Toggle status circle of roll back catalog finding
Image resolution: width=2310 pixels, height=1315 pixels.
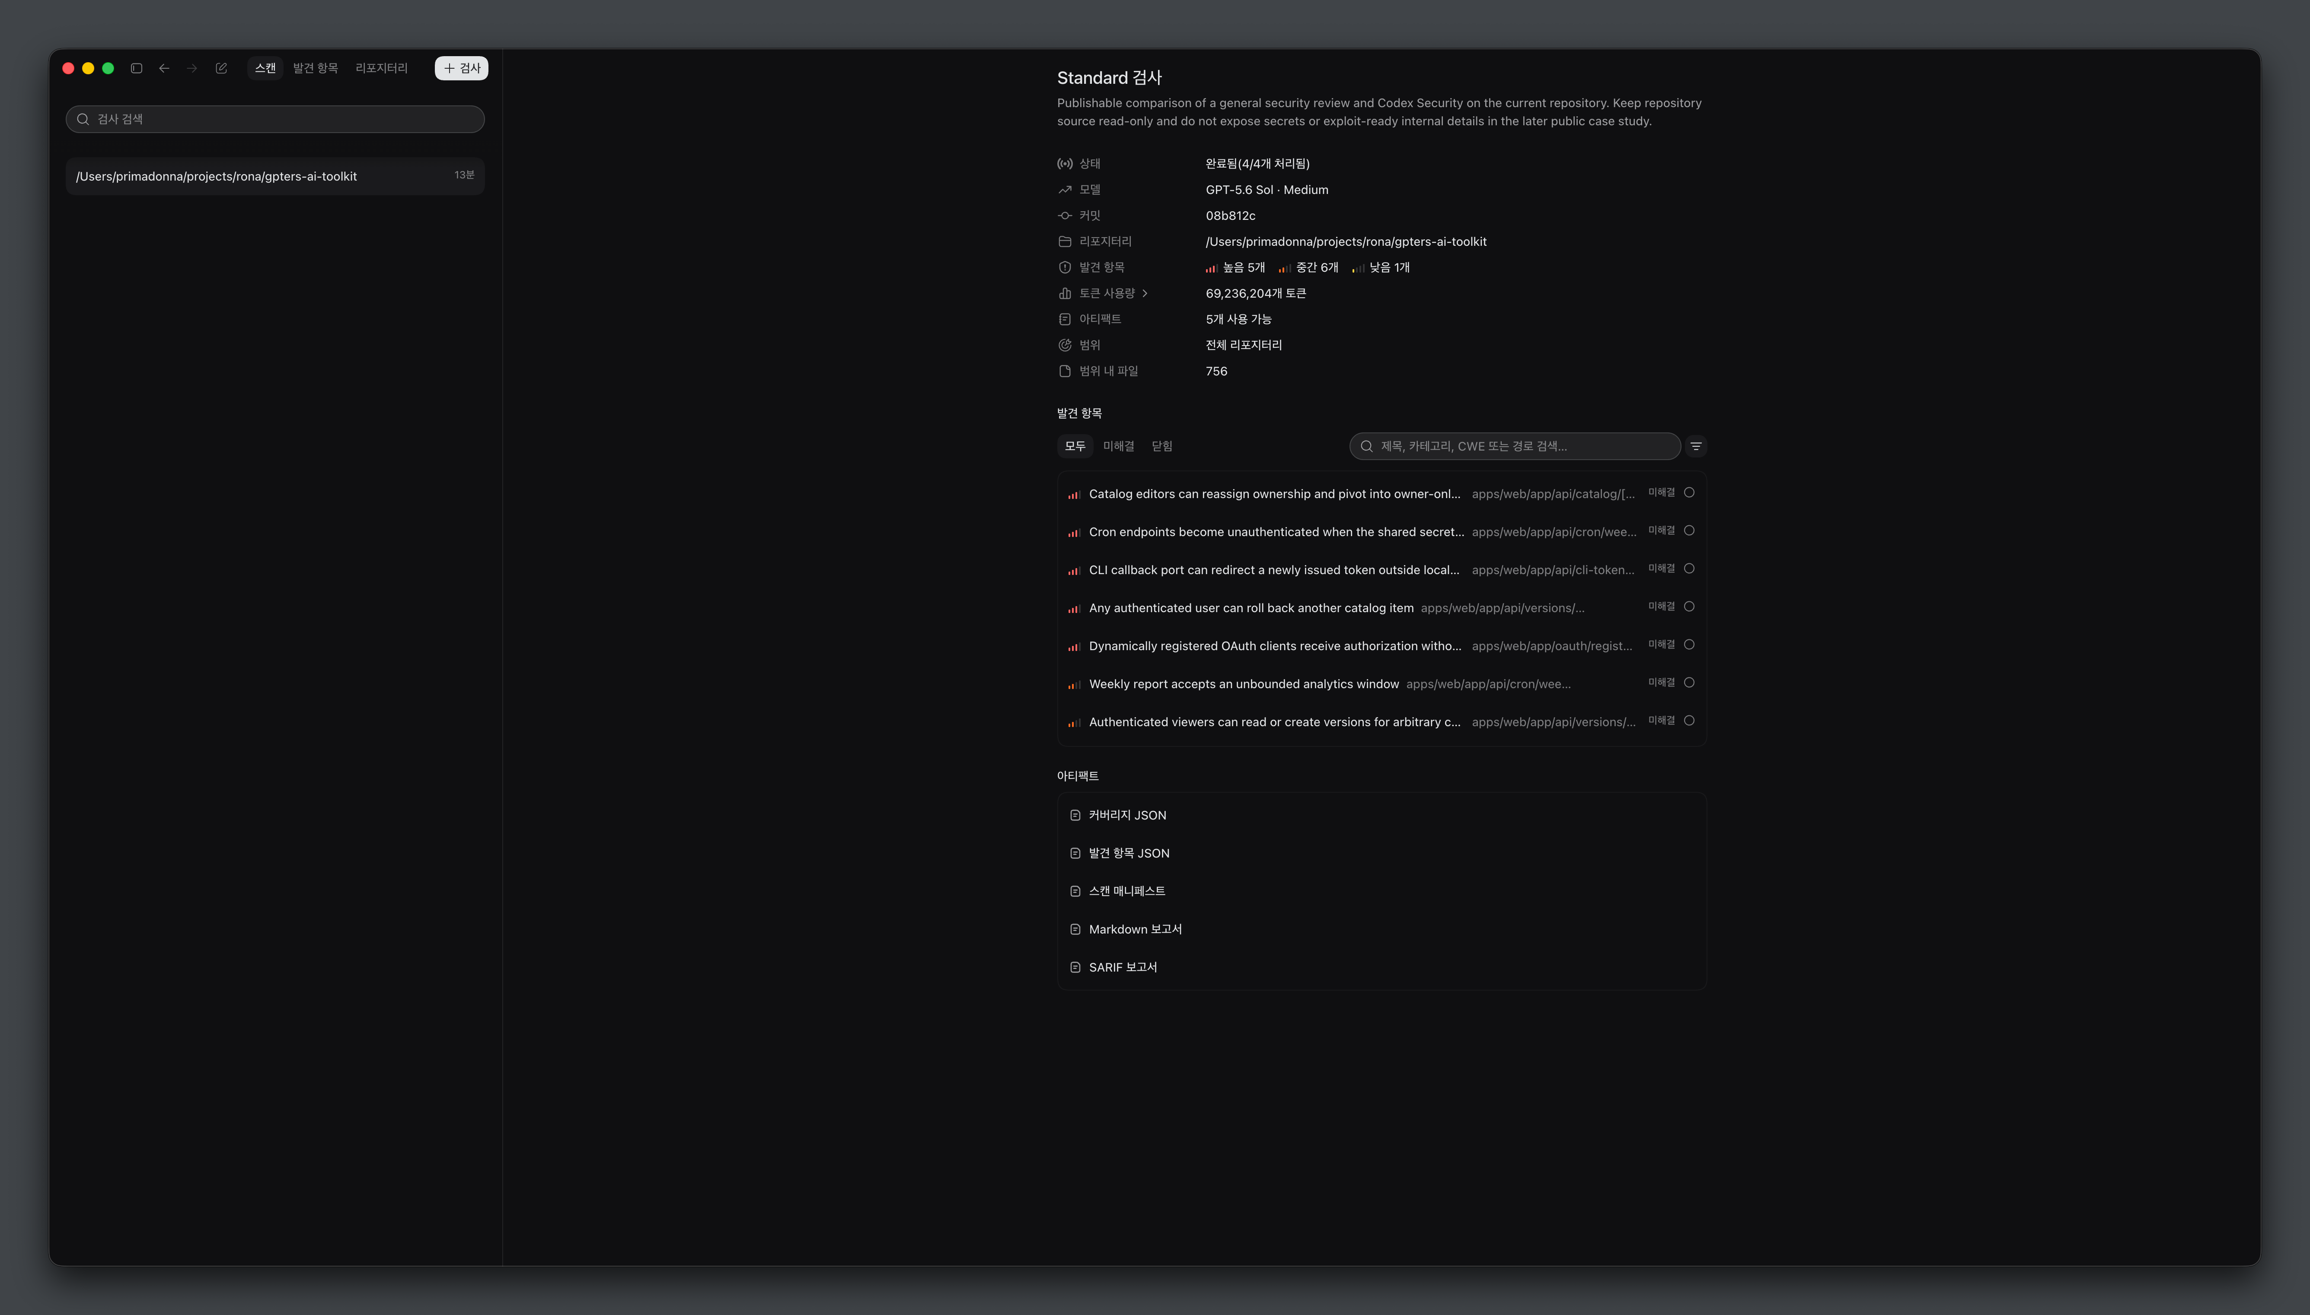pos(1688,607)
